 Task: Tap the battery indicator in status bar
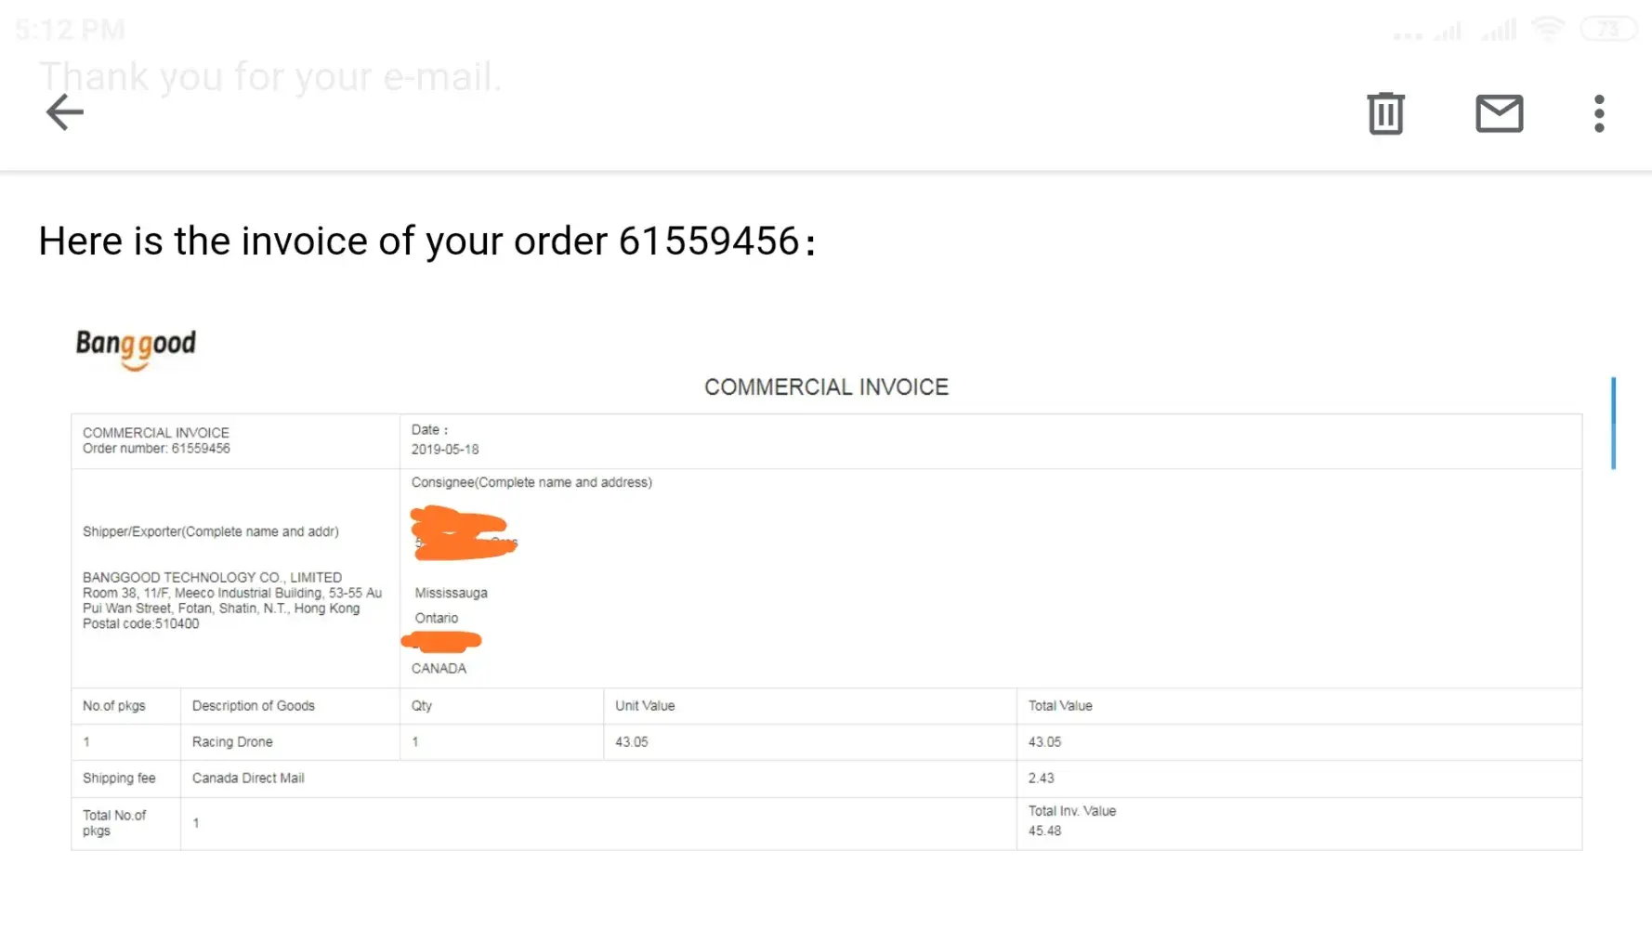tap(1608, 29)
